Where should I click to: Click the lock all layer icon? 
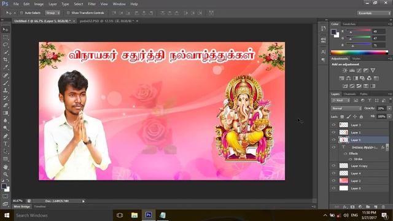tap(361, 117)
